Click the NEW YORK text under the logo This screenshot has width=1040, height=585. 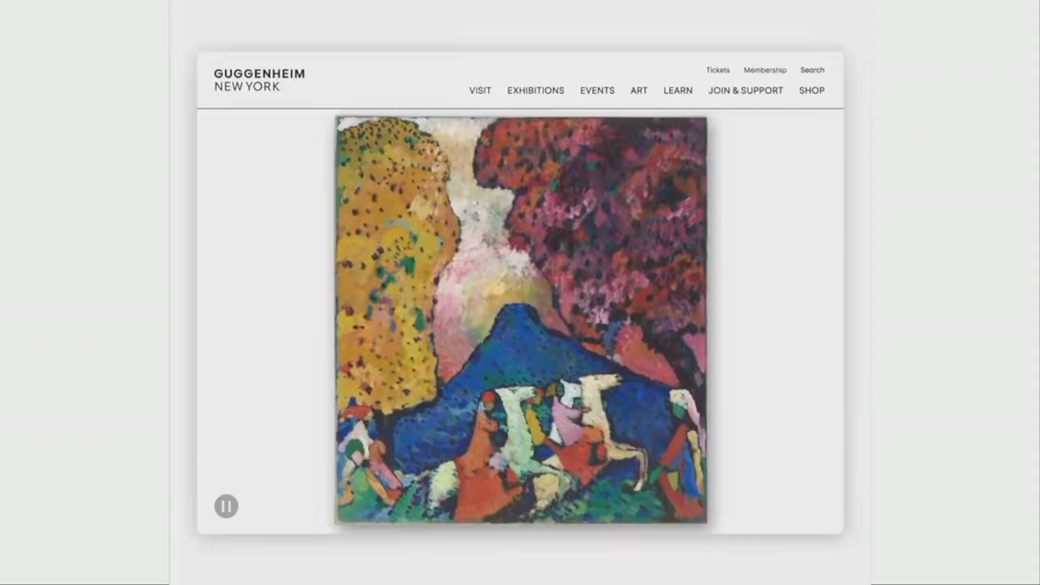pos(247,87)
